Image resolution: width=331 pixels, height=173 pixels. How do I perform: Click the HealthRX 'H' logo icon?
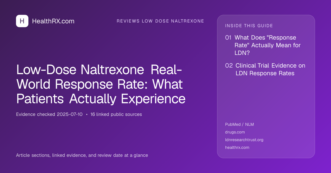click(x=22, y=21)
